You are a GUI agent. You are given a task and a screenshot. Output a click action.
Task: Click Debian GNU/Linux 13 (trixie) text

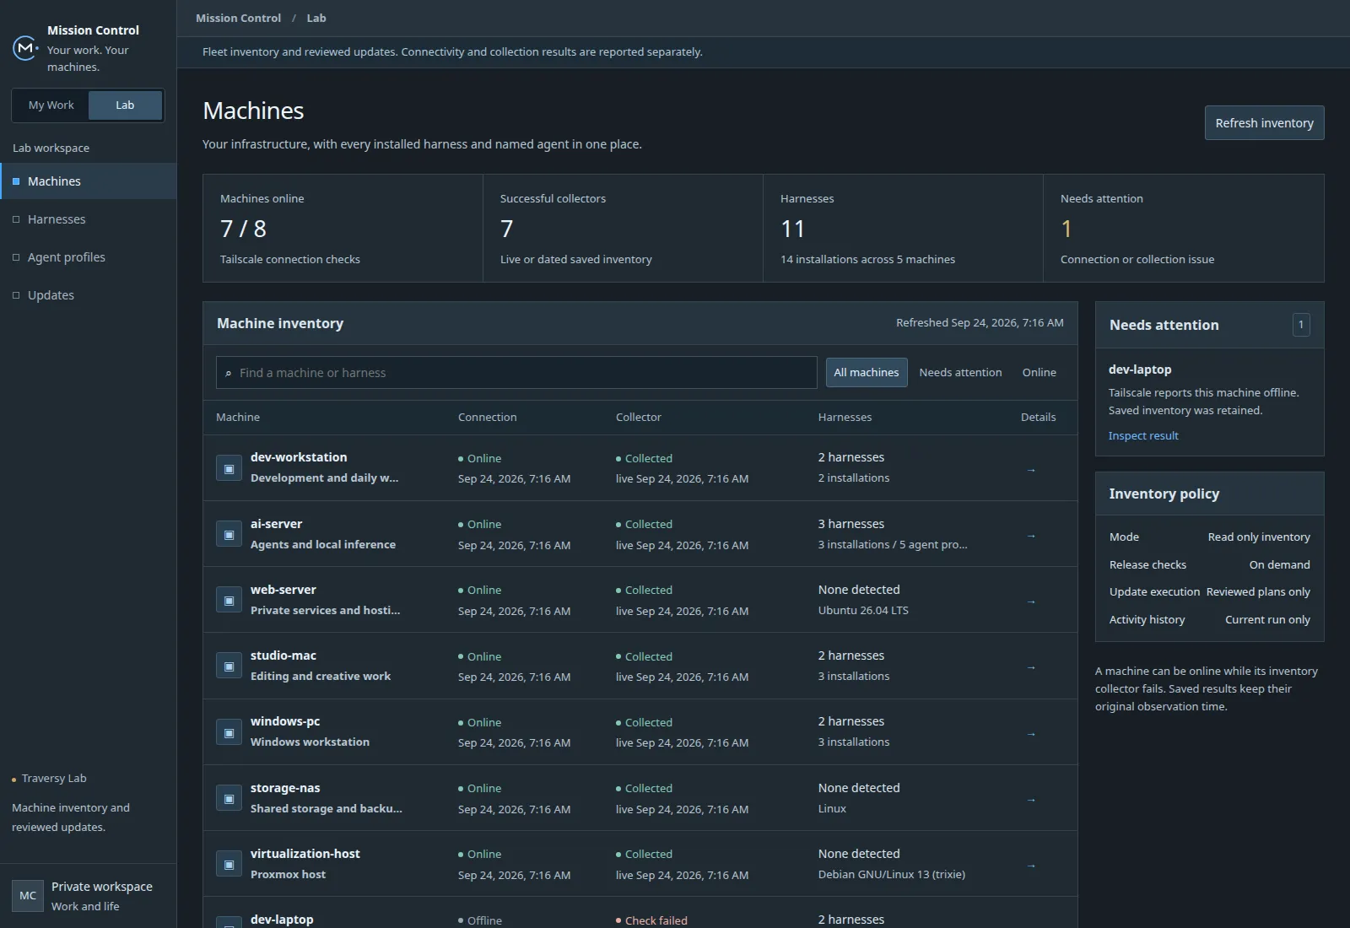click(892, 874)
